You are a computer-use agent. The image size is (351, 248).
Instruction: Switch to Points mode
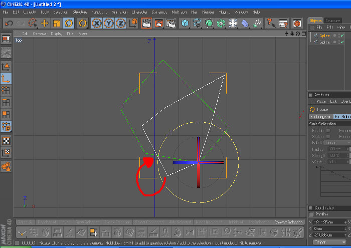coord(6,91)
